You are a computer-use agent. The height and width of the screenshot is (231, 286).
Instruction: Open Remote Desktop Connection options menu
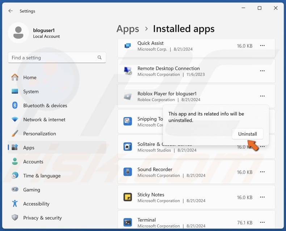(262, 71)
